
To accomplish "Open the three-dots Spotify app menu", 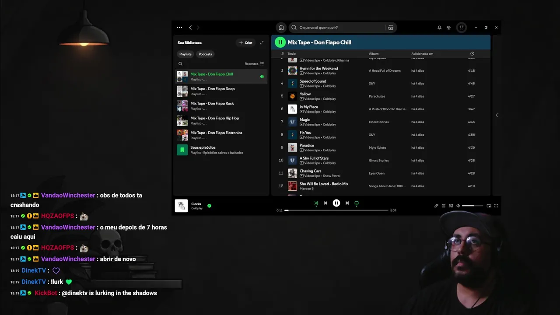I will (179, 28).
